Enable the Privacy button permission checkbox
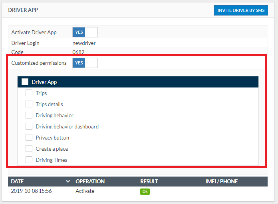This screenshot has height=204, width=278. click(x=29, y=138)
